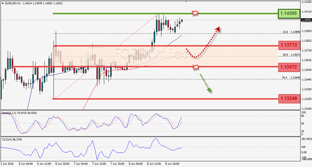Click the 6 Jun 20:00 time label
312x167 pixels.
coord(62,164)
